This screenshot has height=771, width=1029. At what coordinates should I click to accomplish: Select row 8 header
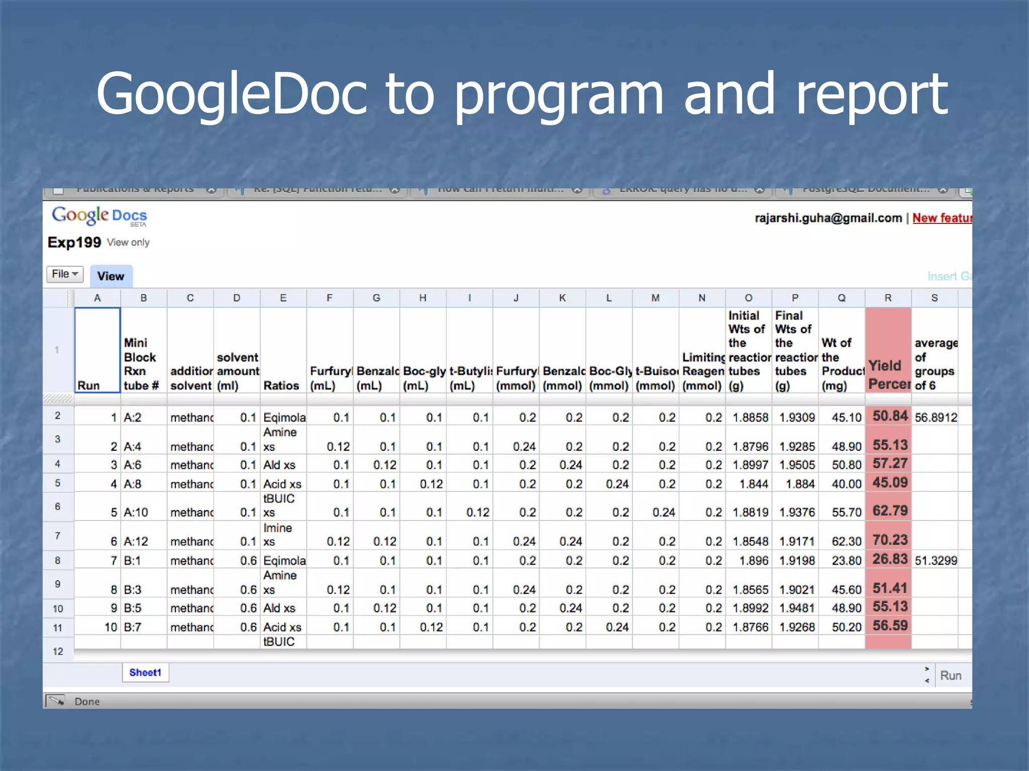click(58, 560)
